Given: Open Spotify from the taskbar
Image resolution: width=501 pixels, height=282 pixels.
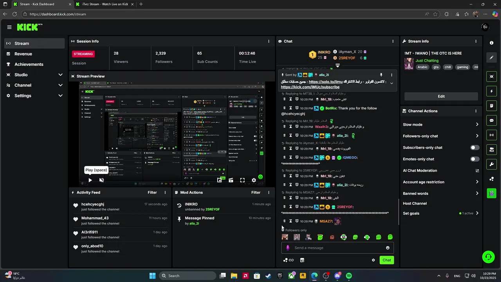Looking at the screenshot, I should (x=349, y=276).
